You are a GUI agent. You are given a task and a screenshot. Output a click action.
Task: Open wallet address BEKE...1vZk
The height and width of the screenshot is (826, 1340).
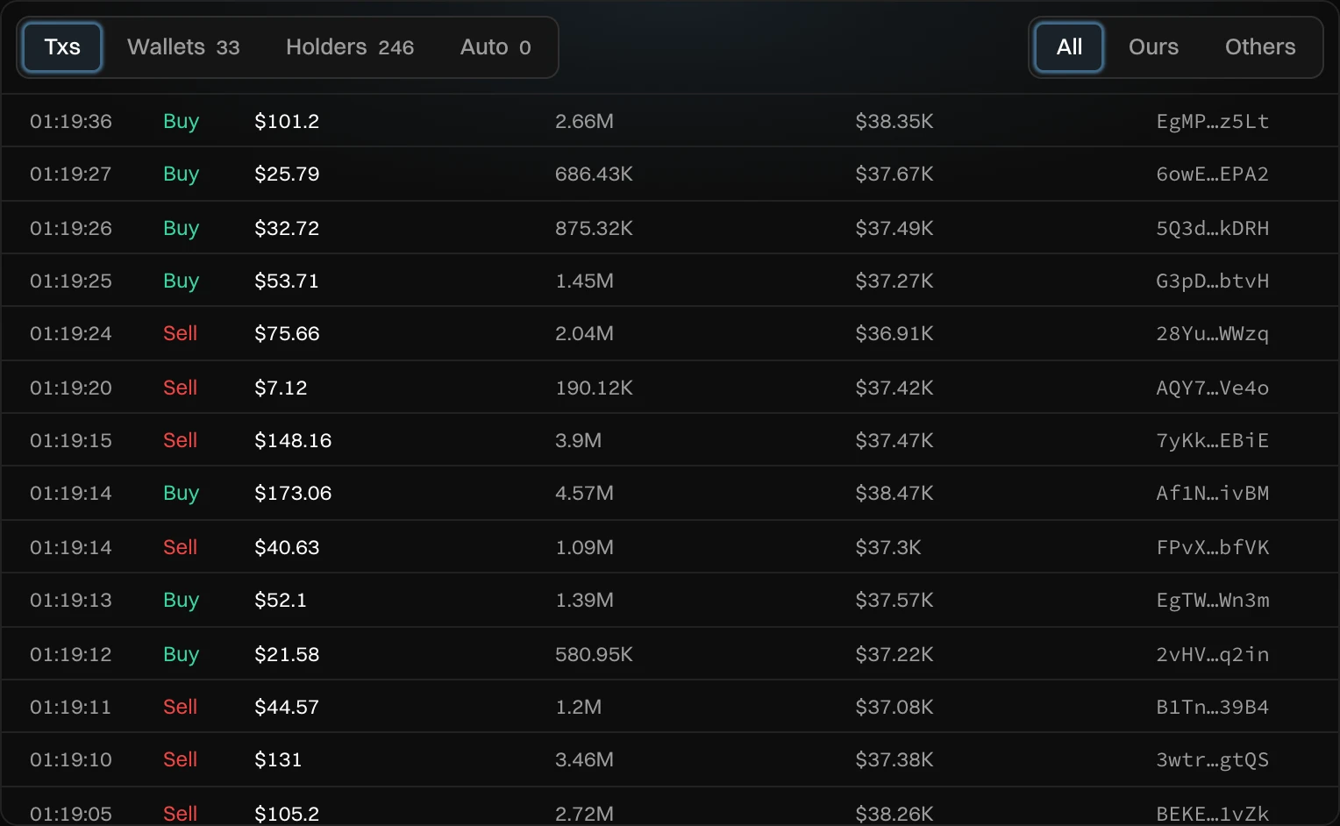click(x=1213, y=814)
